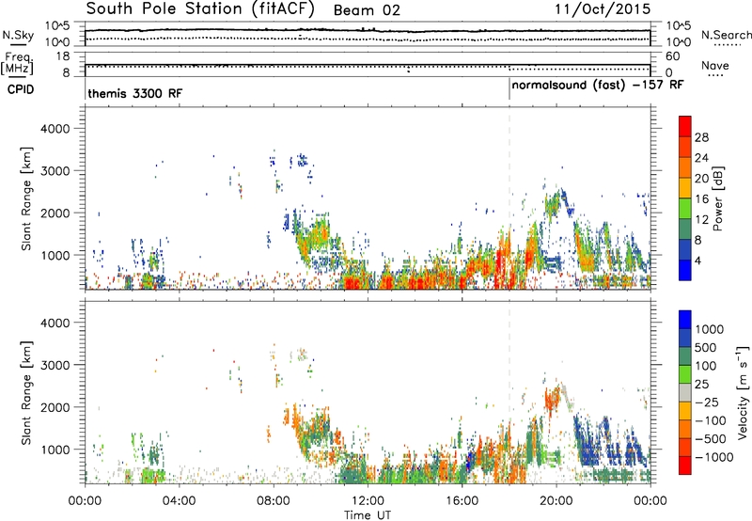This screenshot has width=752, height=521.
Task: Click the dashed mode-change line in velocity panel
Action: click(x=509, y=392)
